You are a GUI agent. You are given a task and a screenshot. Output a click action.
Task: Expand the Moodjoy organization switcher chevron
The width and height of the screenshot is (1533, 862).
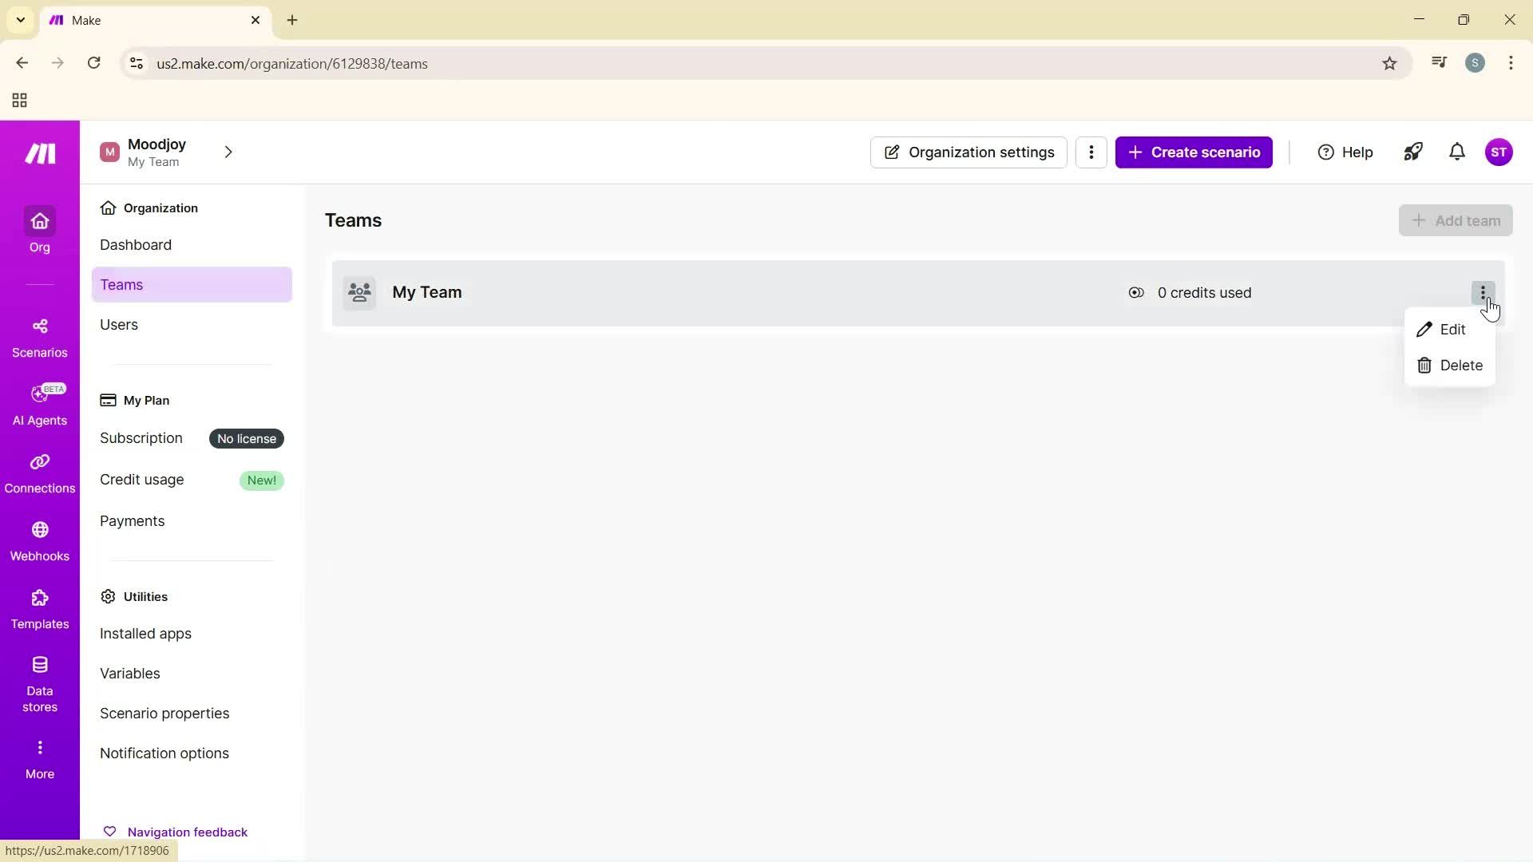pyautogui.click(x=228, y=152)
